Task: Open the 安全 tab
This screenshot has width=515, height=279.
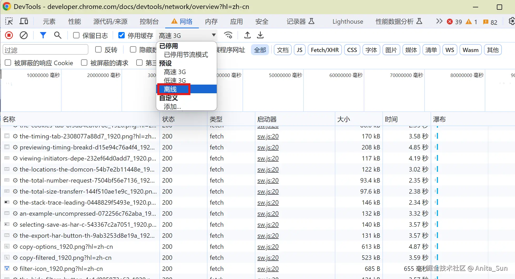Action: click(x=262, y=22)
